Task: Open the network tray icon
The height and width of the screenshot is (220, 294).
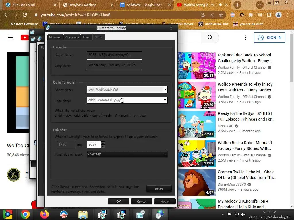Action: [x=237, y=214]
